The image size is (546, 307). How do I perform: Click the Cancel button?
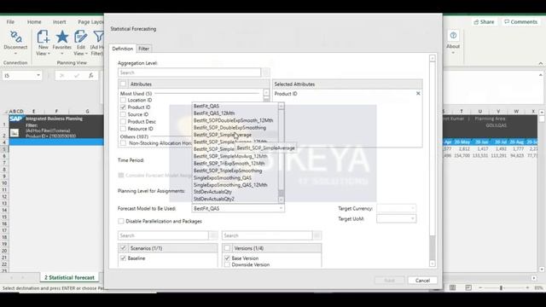pos(422,281)
